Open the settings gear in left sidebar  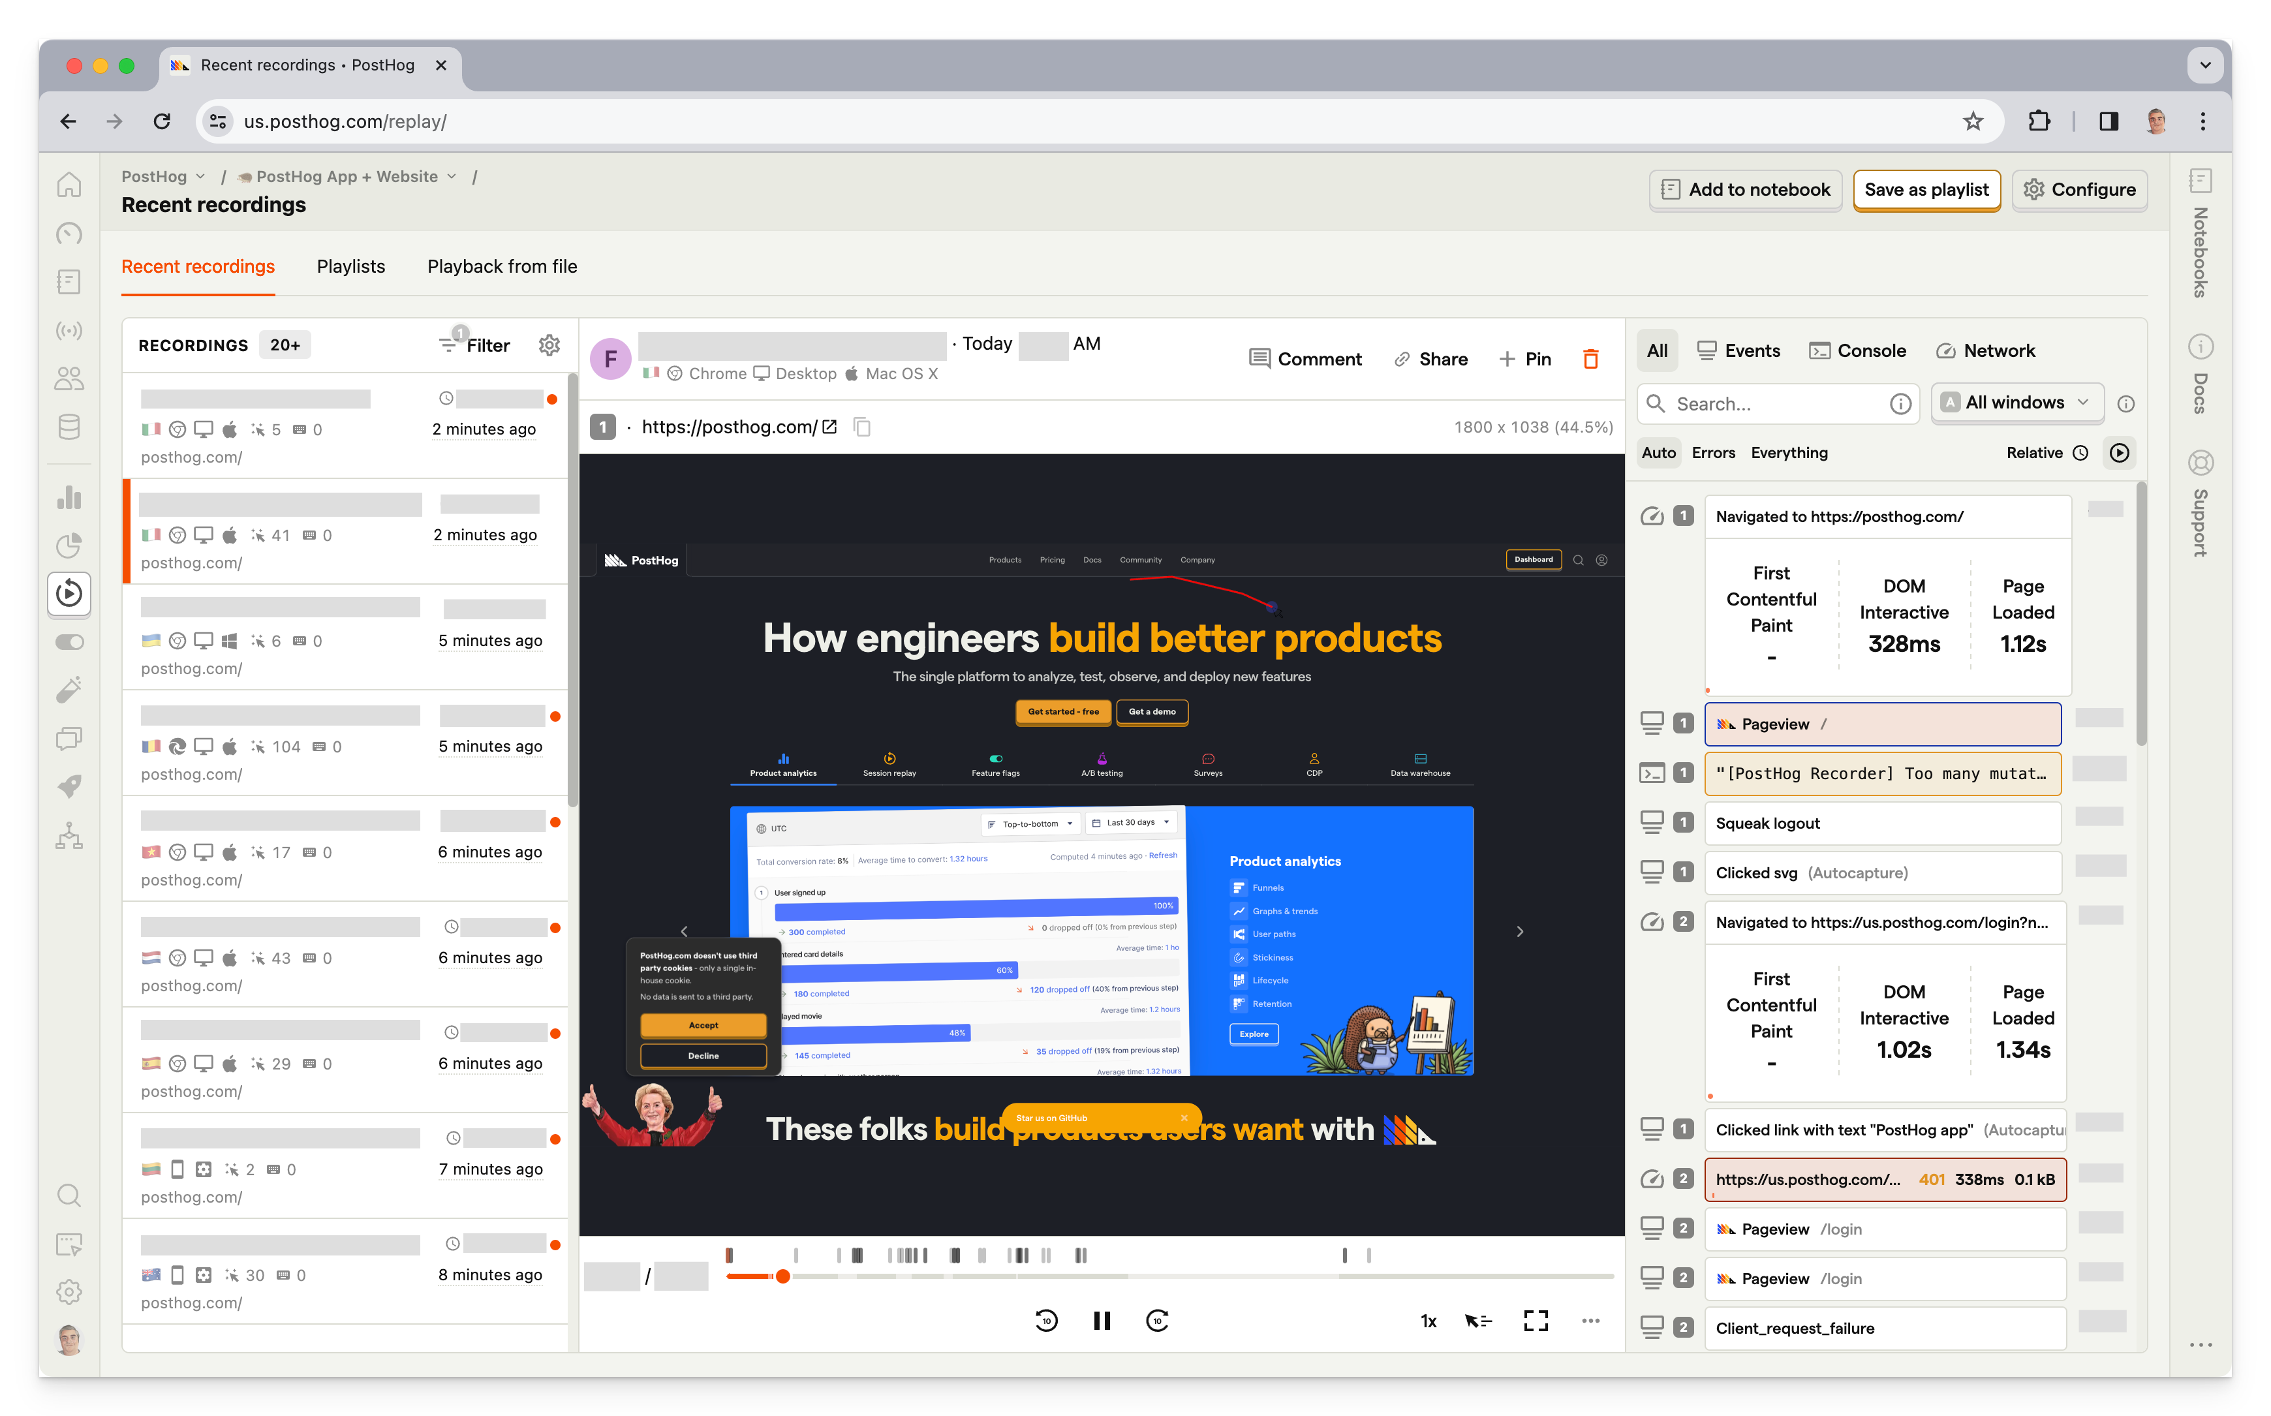(x=69, y=1293)
